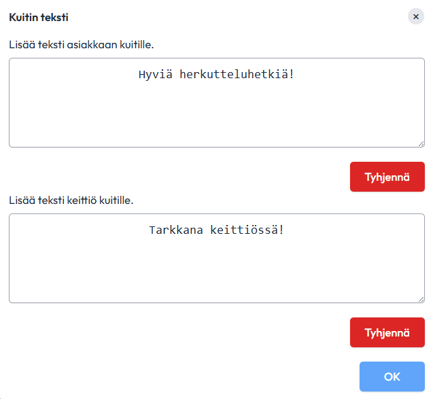Click the Kuitin teksti dialog title
Screen dimensions: 433x399
39,17
